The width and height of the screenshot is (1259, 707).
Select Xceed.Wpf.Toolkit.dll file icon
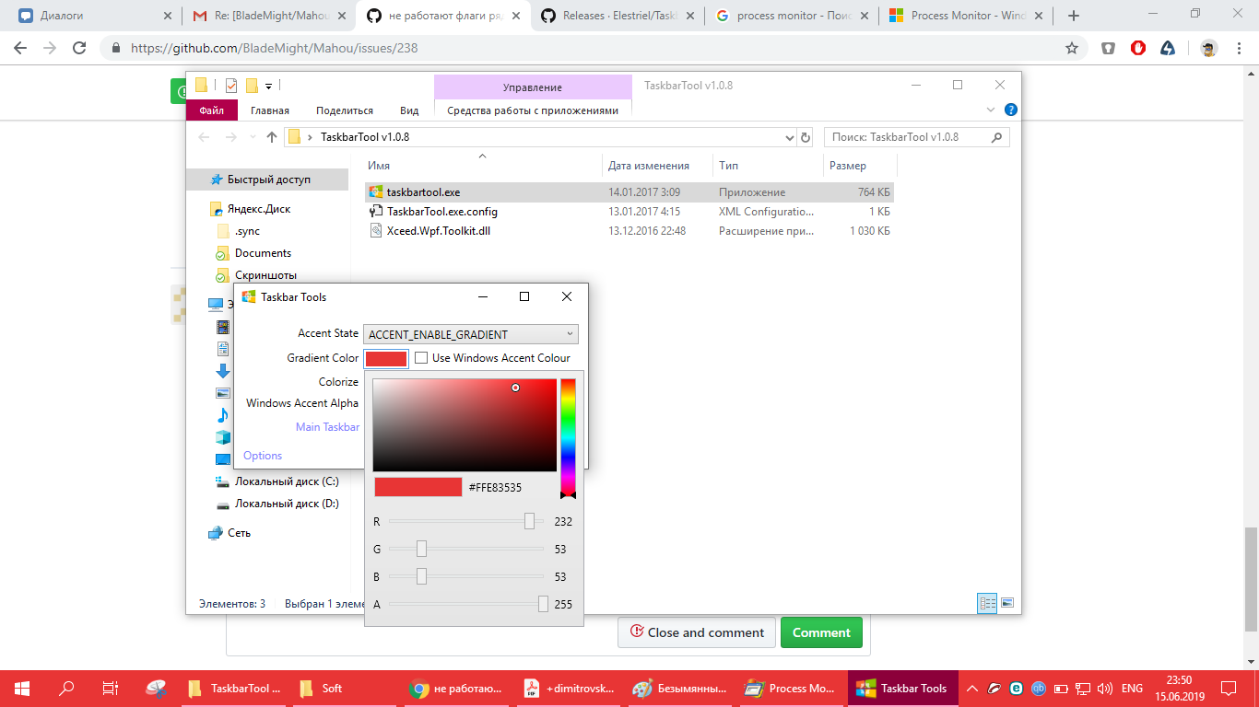pyautogui.click(x=376, y=231)
